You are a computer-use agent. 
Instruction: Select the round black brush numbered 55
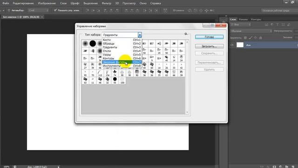tap(115, 80)
